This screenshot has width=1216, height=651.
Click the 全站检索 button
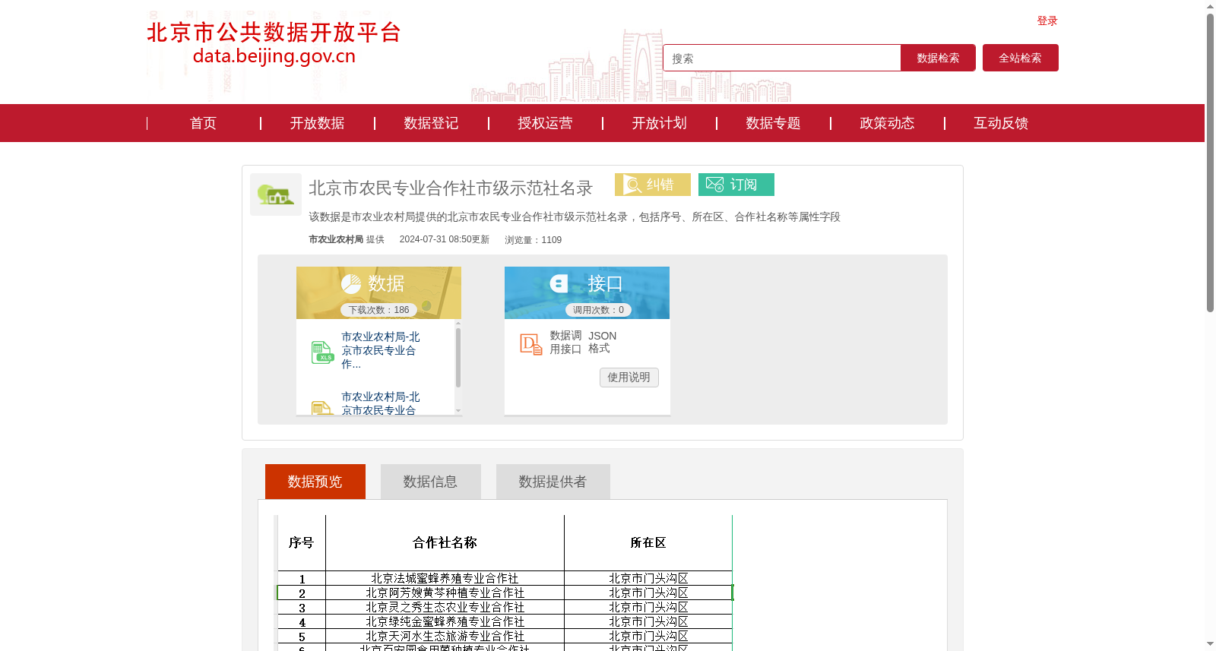1021,58
